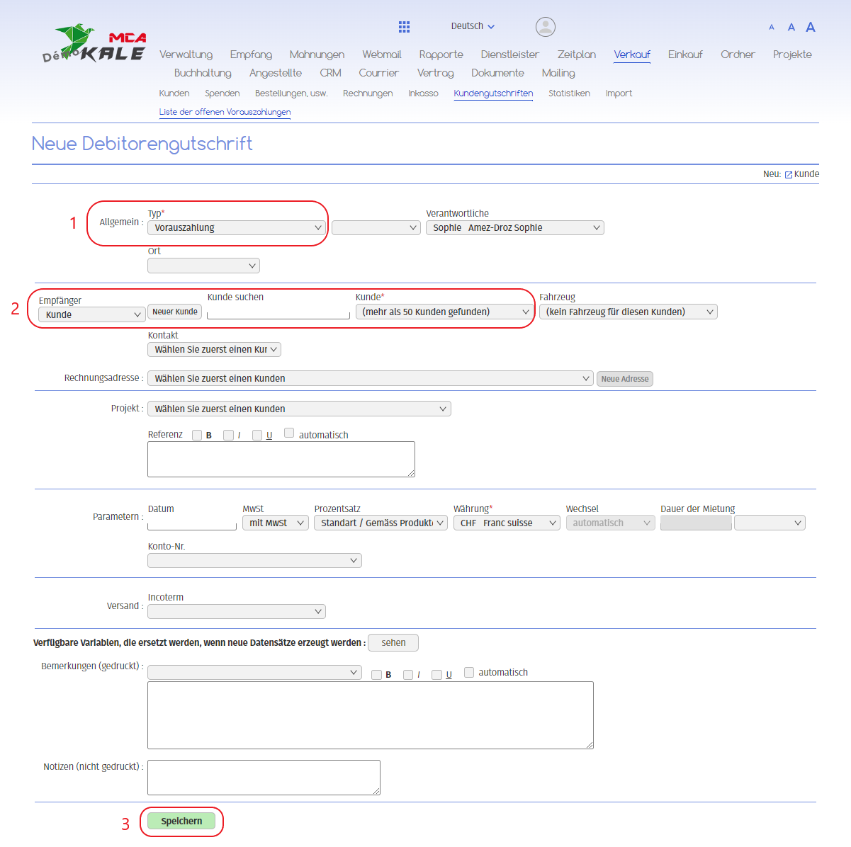
Task: Open the Ort dropdown
Action: [x=203, y=266]
